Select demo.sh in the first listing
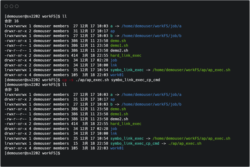 click(x=118, y=41)
